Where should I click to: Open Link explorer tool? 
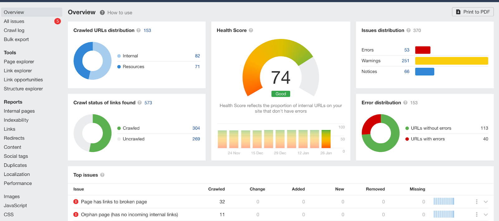[x=18, y=71]
